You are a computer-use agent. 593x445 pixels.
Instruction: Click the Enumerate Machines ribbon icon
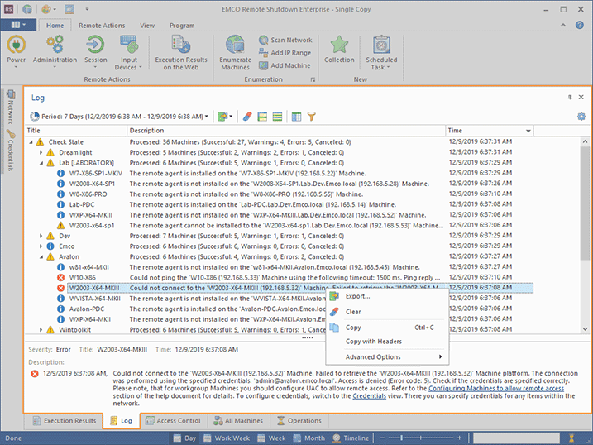235,51
